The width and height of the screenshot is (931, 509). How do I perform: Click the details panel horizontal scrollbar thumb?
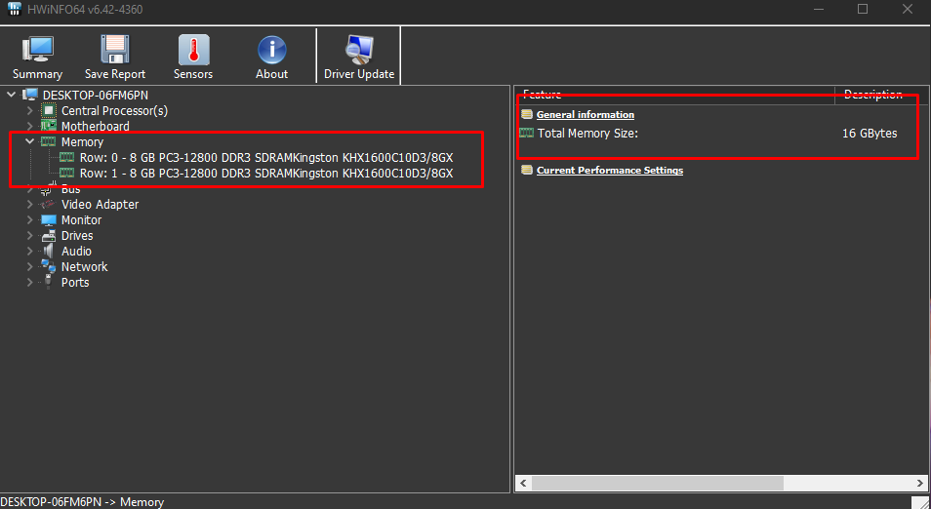point(658,483)
